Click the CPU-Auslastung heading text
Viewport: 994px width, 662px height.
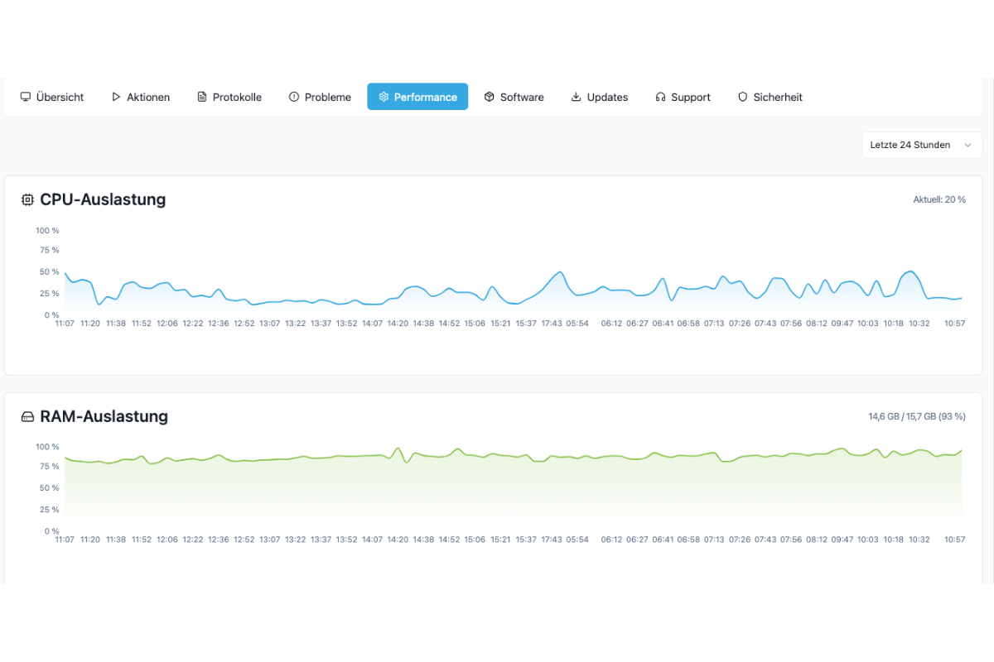point(103,199)
